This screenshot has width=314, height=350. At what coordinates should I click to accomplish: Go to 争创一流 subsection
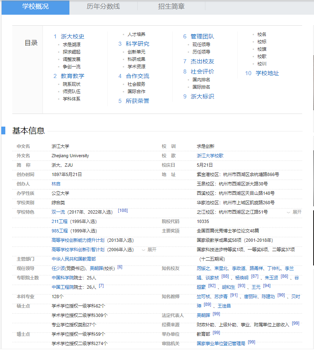(x=71, y=67)
